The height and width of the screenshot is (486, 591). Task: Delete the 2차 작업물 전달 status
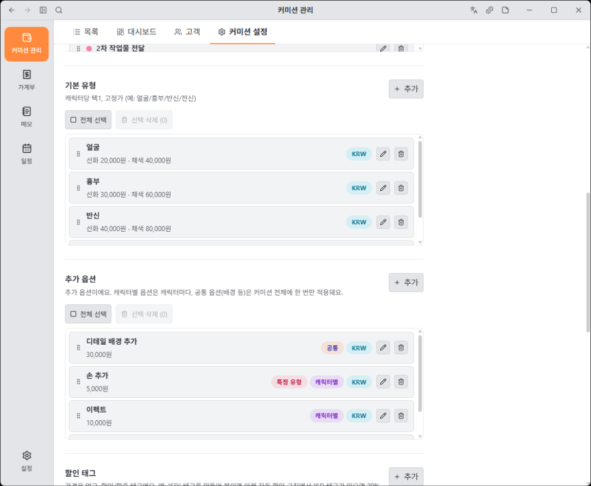coord(401,48)
